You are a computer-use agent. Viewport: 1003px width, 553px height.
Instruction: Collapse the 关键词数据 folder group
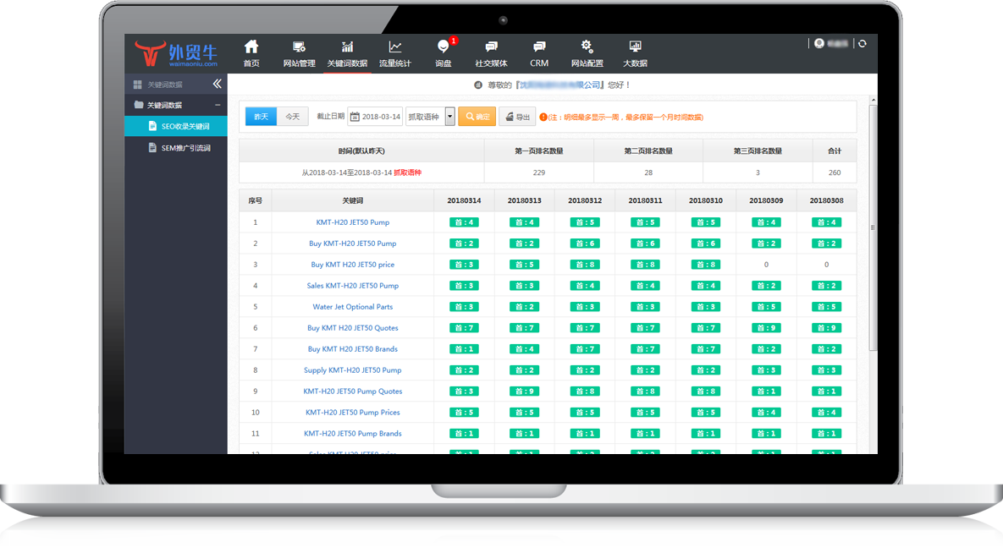coord(218,105)
